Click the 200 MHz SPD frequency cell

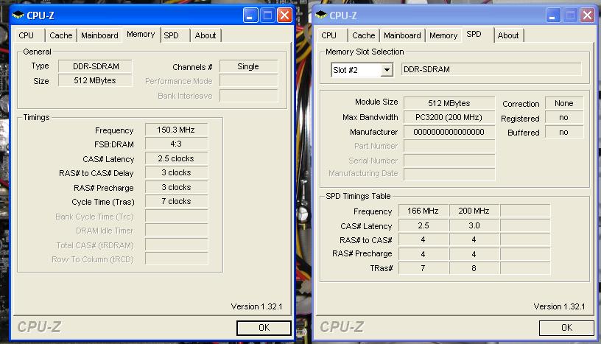474,211
